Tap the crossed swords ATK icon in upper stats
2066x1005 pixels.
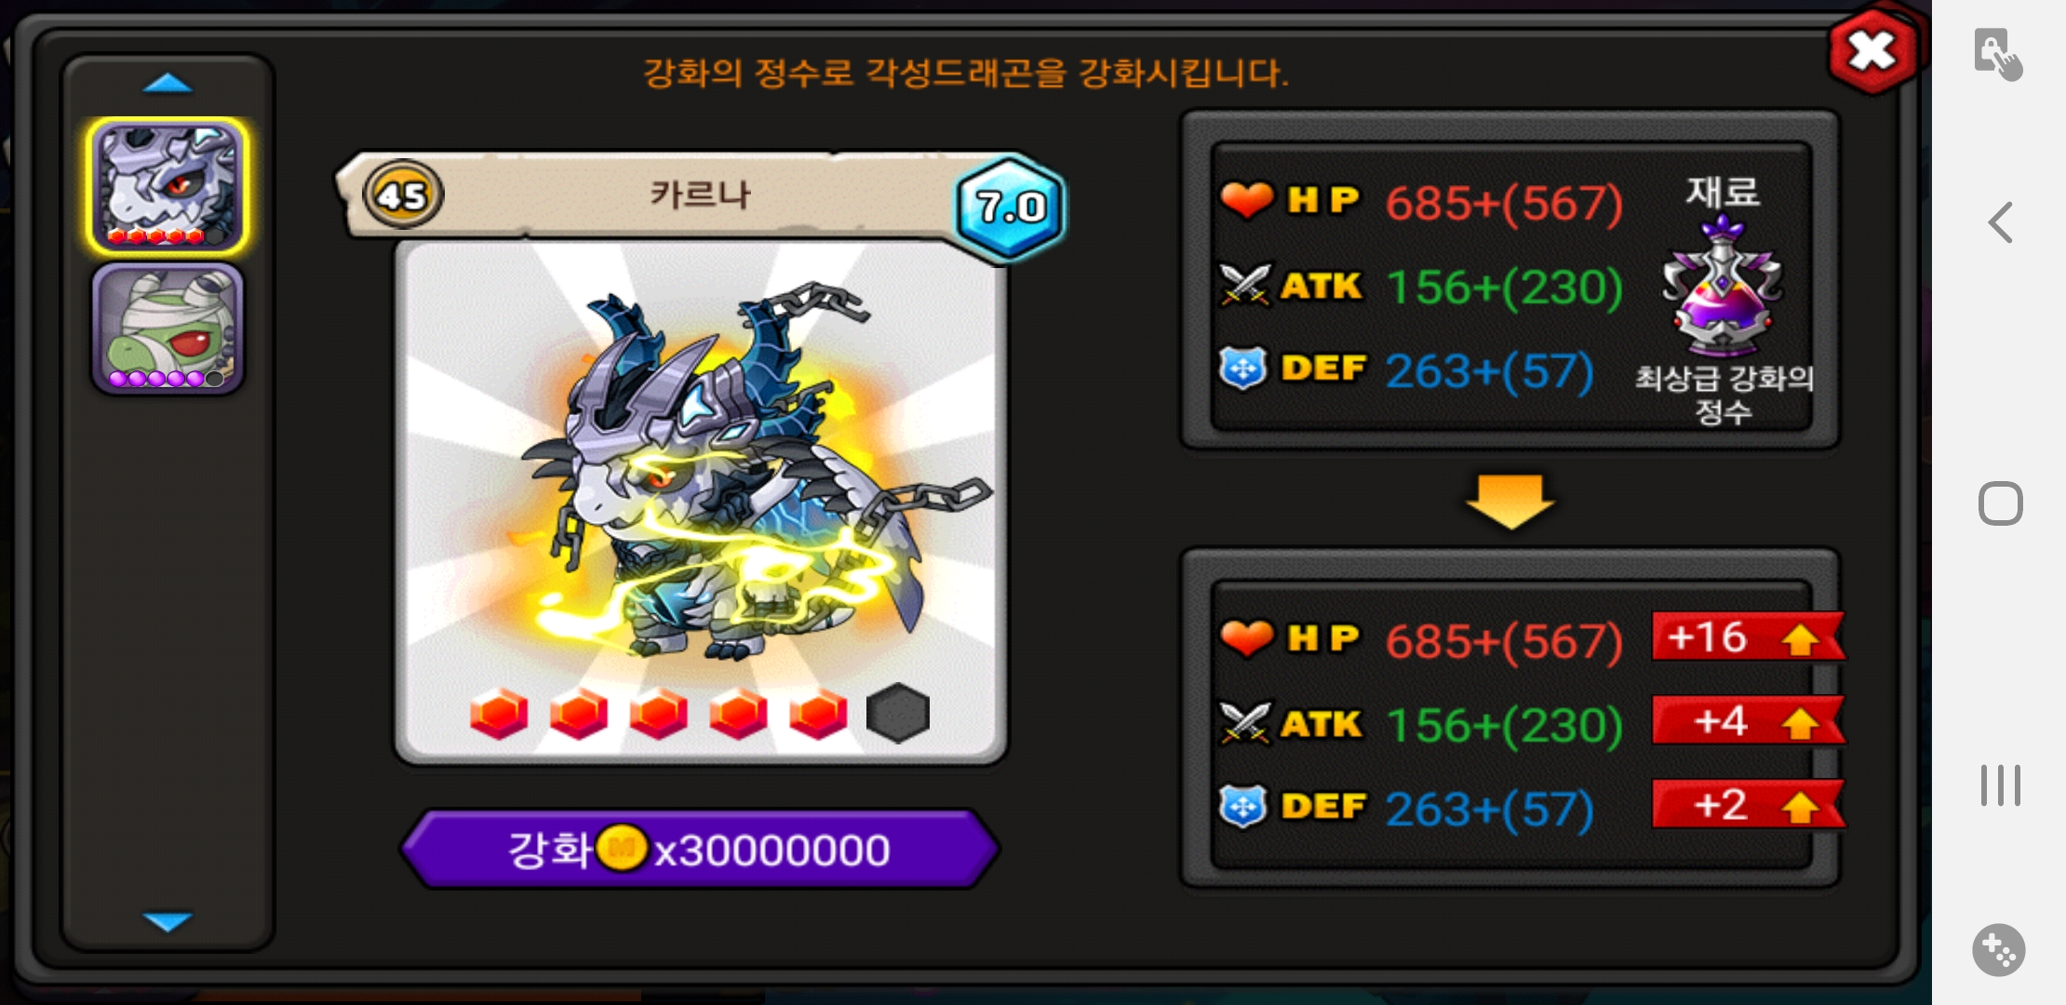coord(1245,285)
